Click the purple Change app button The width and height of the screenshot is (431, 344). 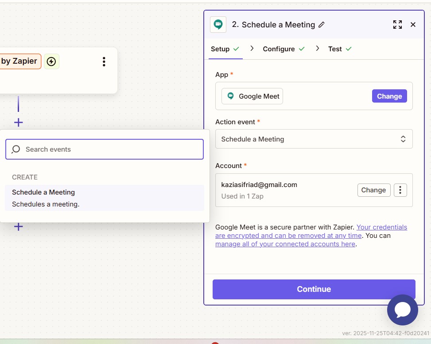pos(389,96)
